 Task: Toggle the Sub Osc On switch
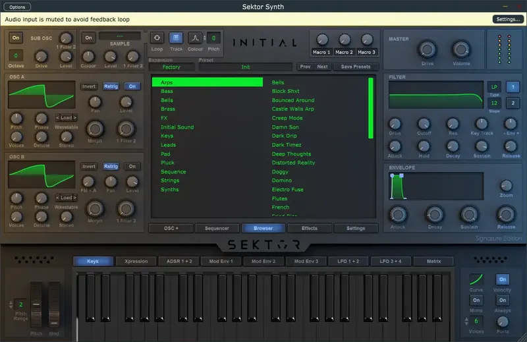tap(16, 38)
